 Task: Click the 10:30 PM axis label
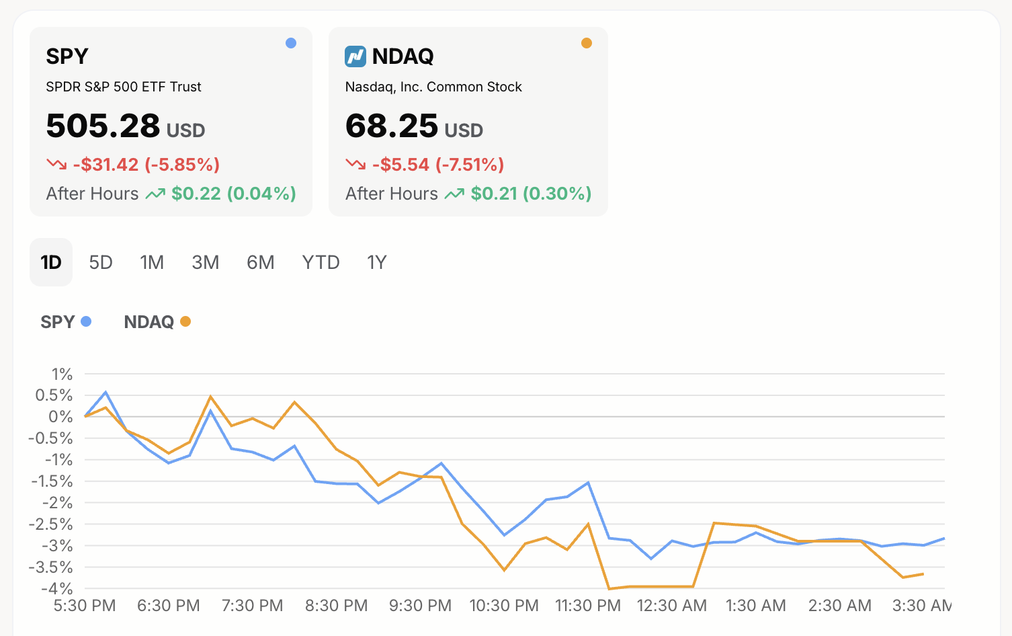pos(504,606)
